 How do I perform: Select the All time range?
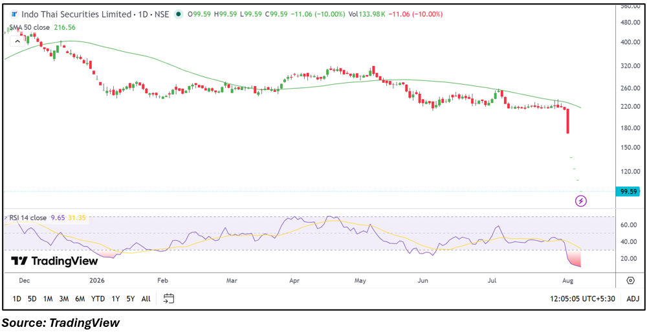pyautogui.click(x=146, y=298)
